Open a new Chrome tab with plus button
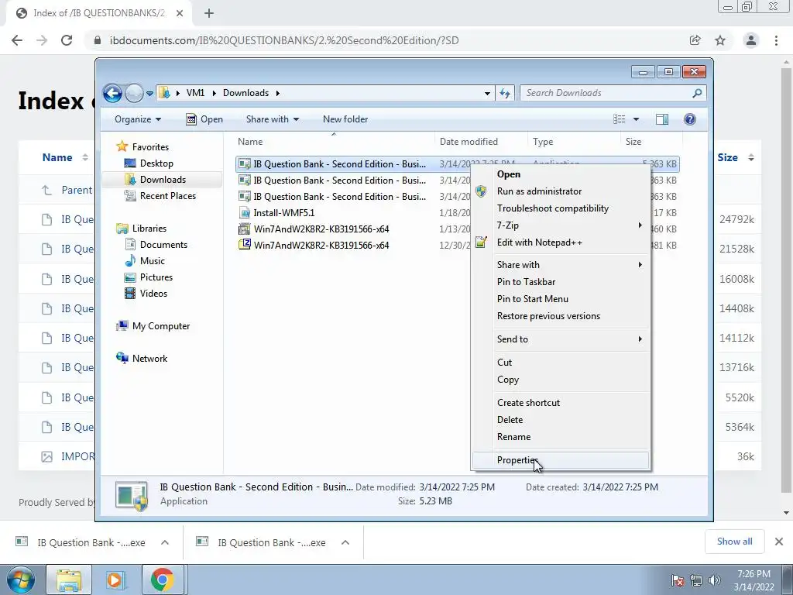This screenshot has height=595, width=793. tap(209, 14)
